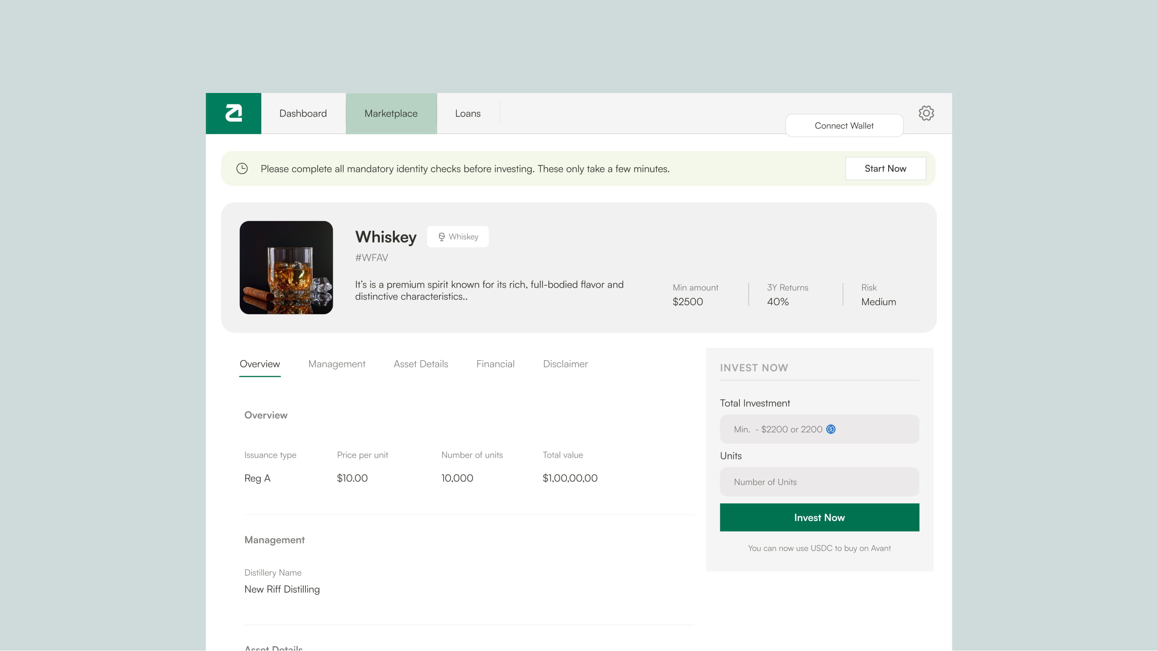
Task: Click the USDC coin icon in the Total Investment field
Action: click(x=831, y=429)
